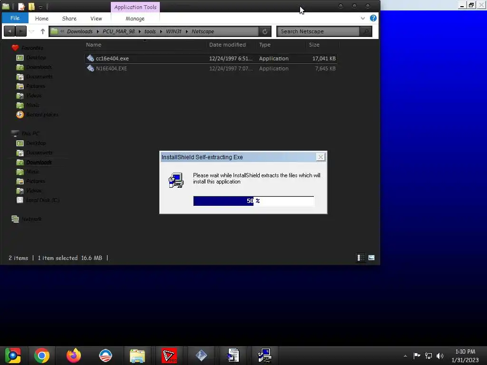
Task: Open the quick access toolbar customize dropdown
Action: click(x=40, y=7)
